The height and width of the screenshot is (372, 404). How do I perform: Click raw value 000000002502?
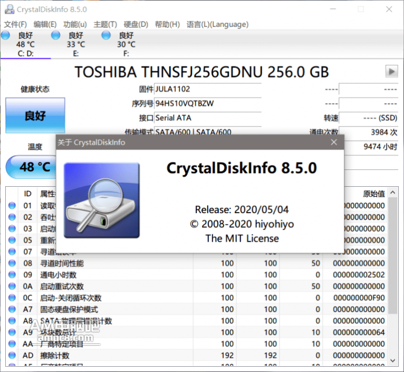tap(359, 275)
